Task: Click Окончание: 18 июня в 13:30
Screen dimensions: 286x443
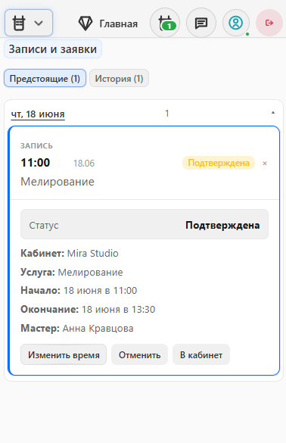Action: tap(88, 310)
